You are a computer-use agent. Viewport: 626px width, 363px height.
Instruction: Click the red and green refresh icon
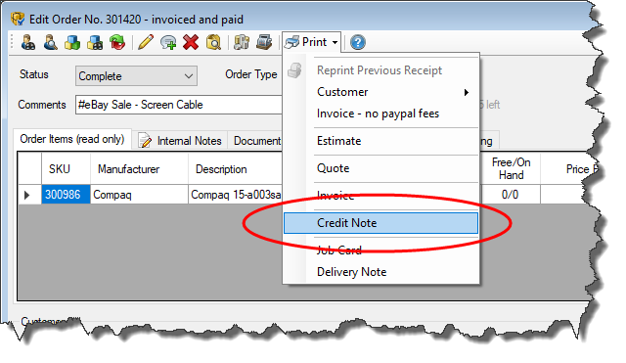[x=117, y=42]
